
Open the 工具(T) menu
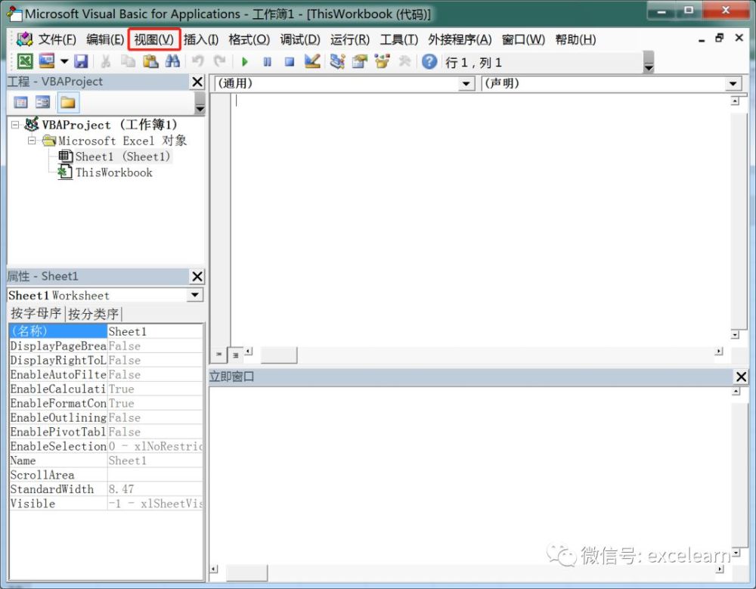pyautogui.click(x=398, y=39)
